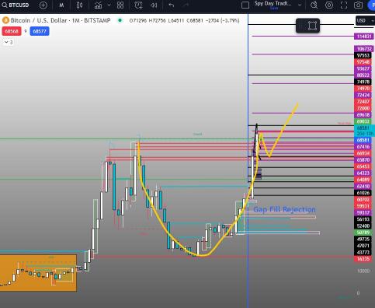Expand the layout management dropdown arrow
The width and height of the screenshot is (375, 308).
300,5
